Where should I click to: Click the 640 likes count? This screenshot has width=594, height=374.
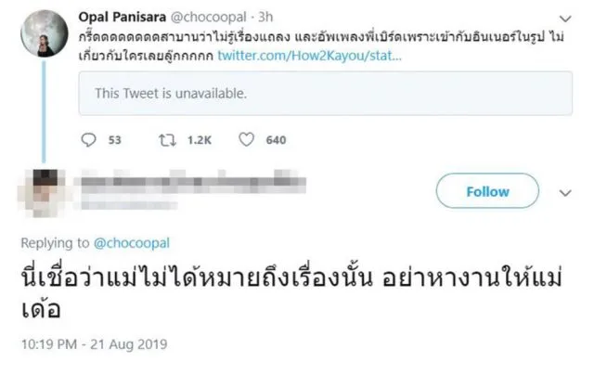(x=276, y=140)
